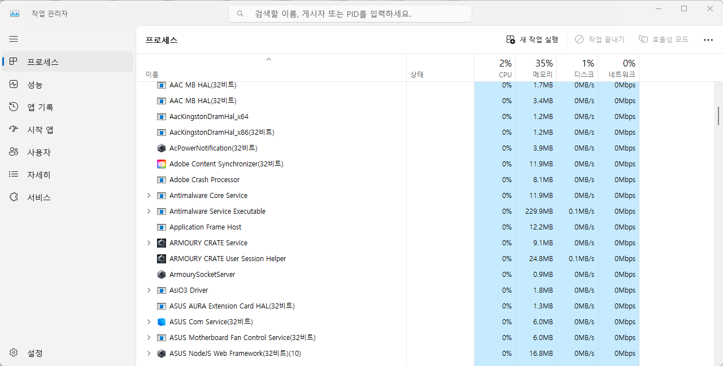The height and width of the screenshot is (366, 723).
Task: Click the Adobe Crash Processor icon
Action: (x=162, y=180)
